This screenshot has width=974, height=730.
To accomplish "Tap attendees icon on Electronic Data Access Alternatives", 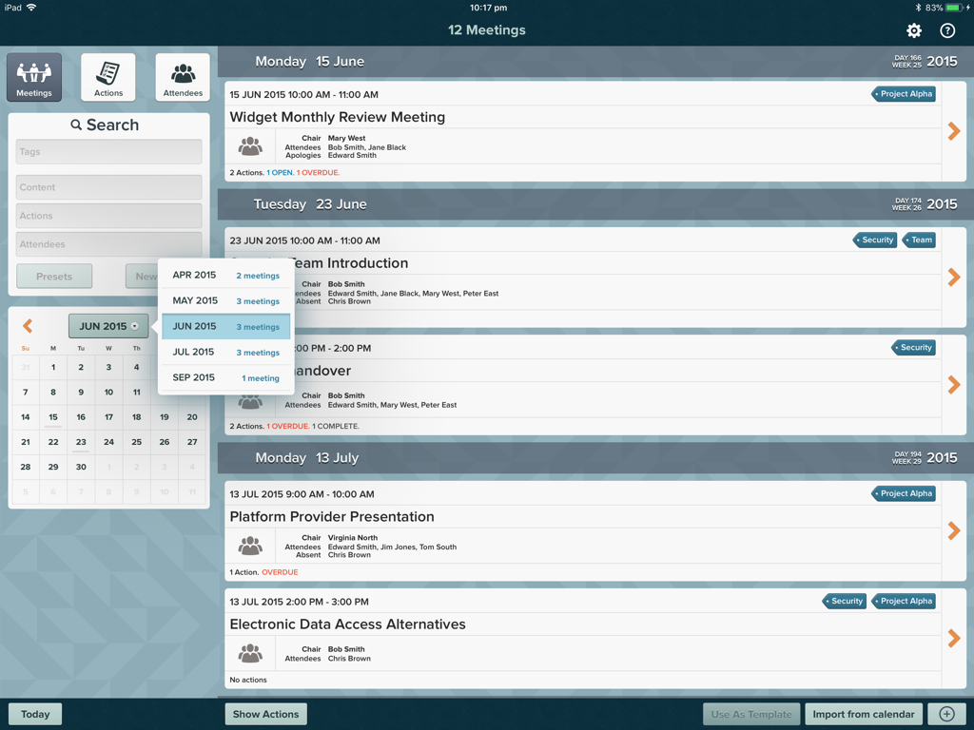I will 250,653.
